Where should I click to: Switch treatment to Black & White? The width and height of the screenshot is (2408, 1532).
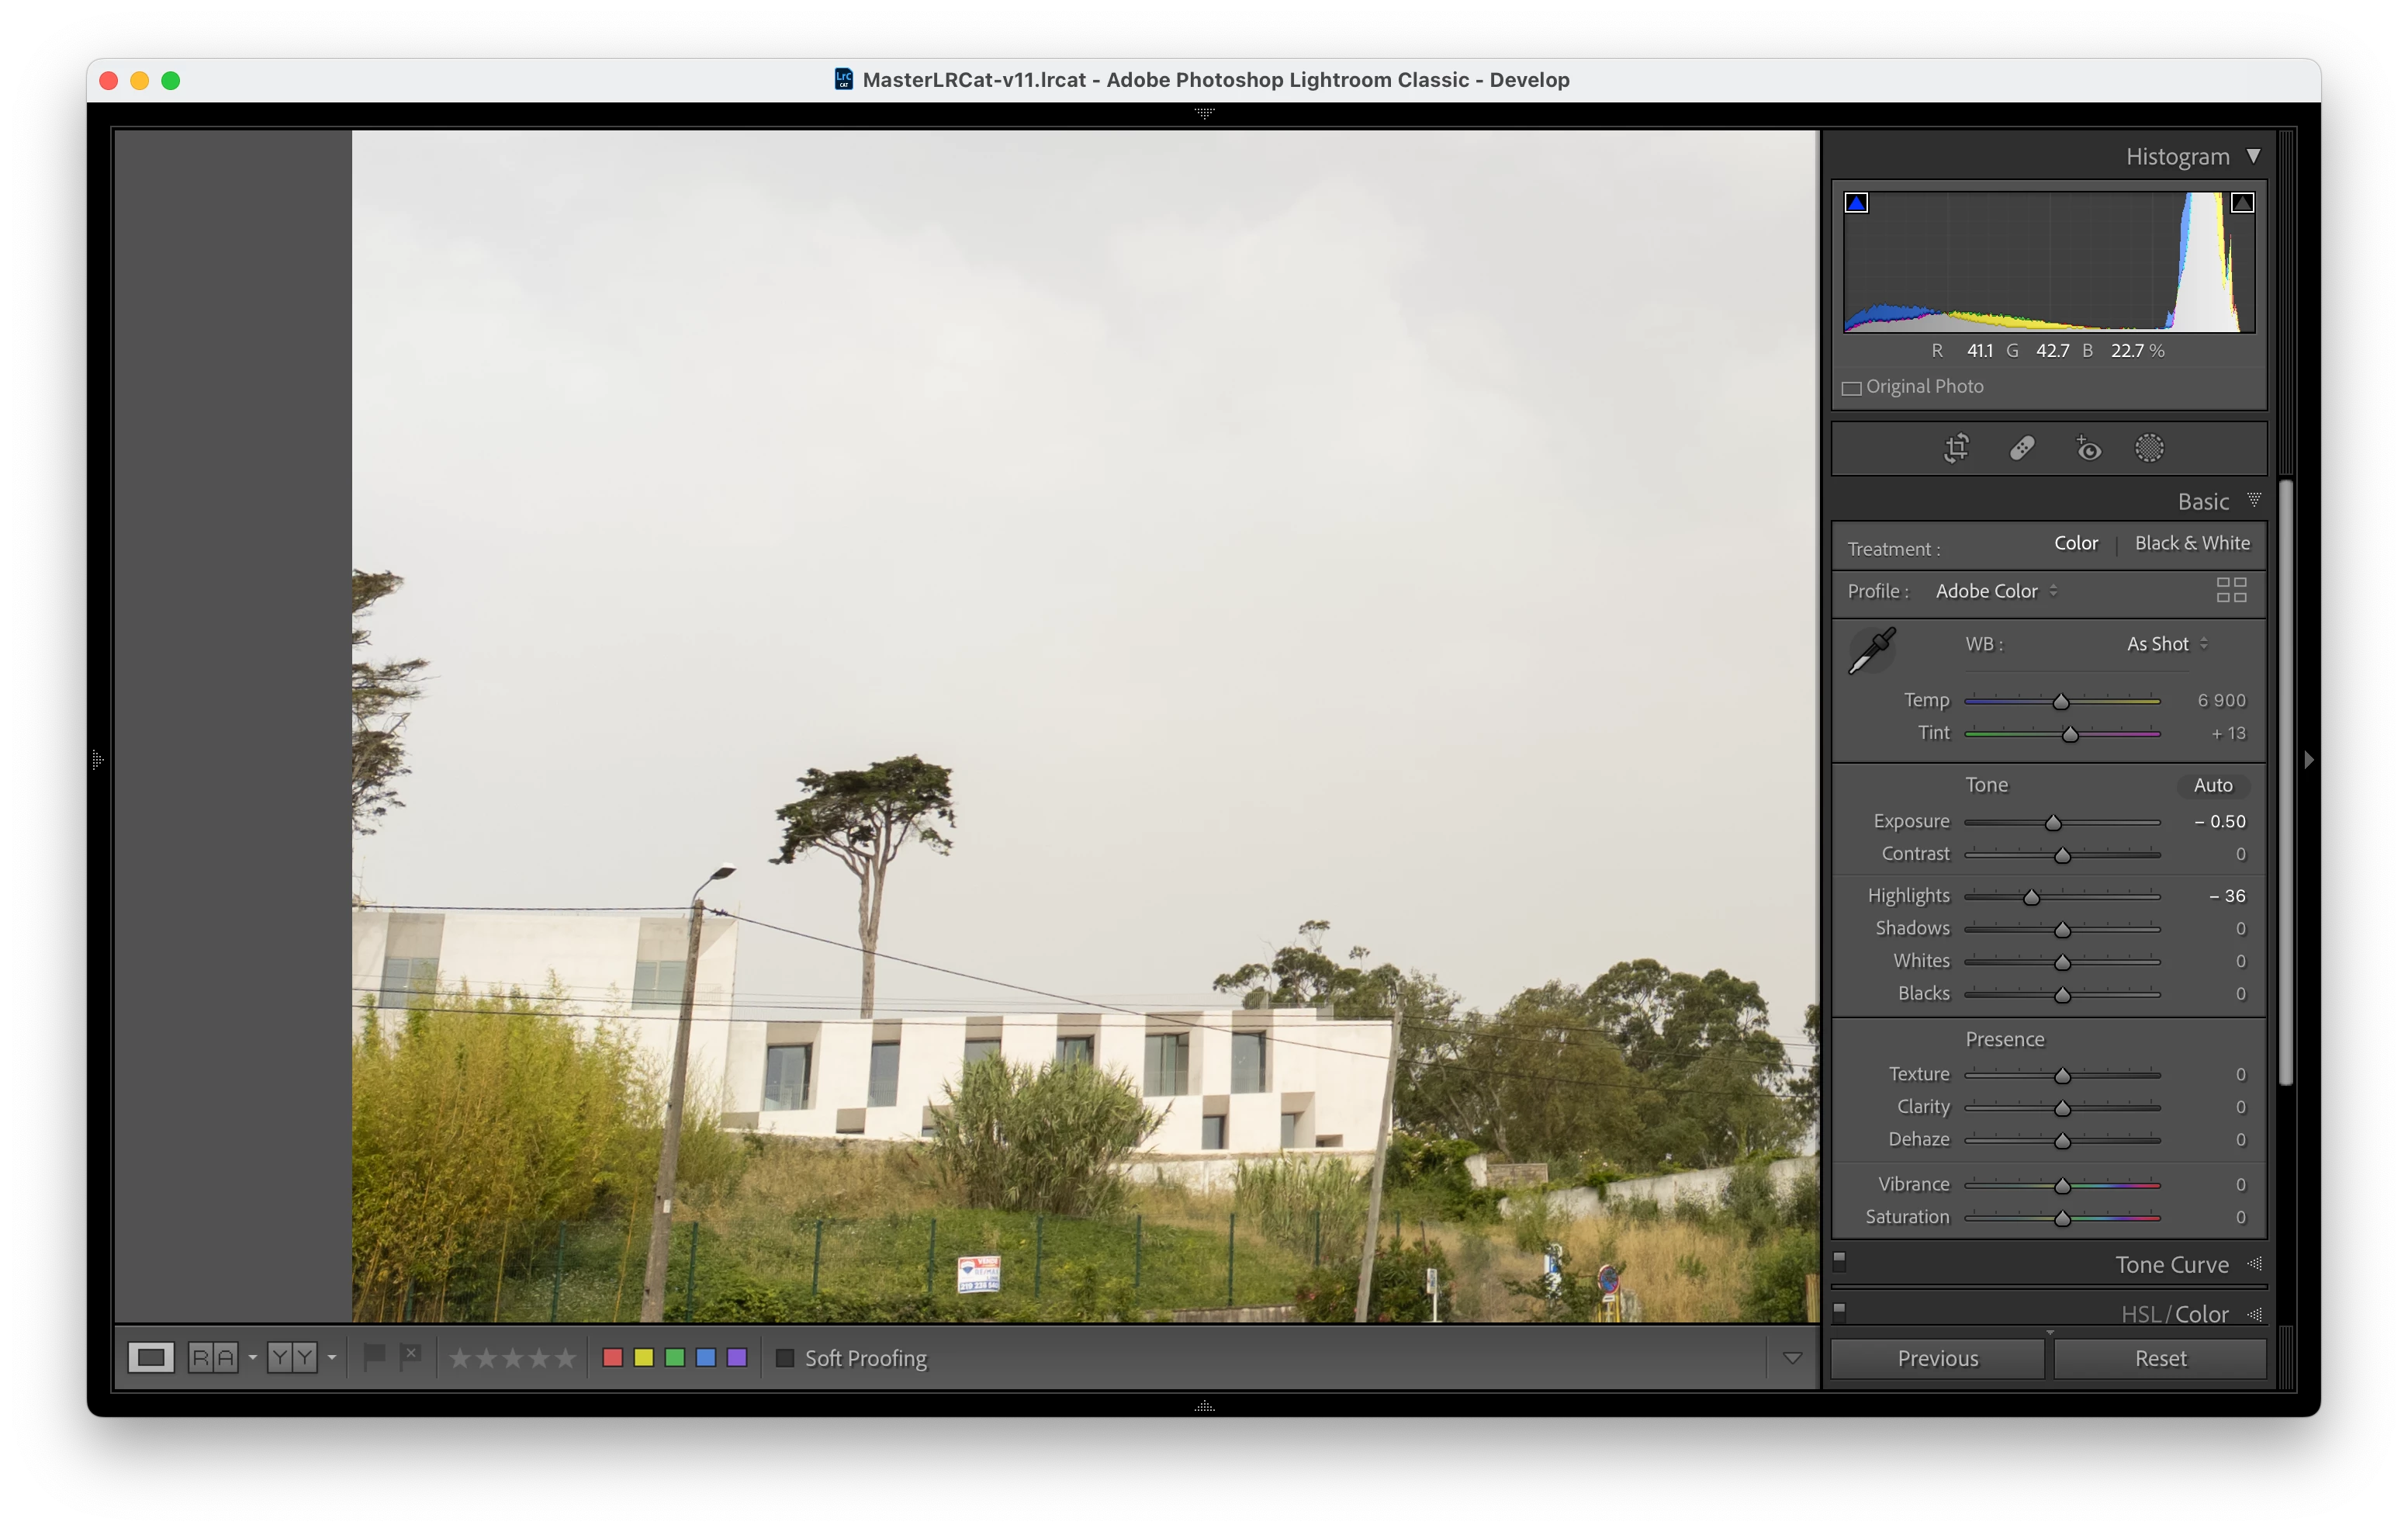click(x=2192, y=543)
